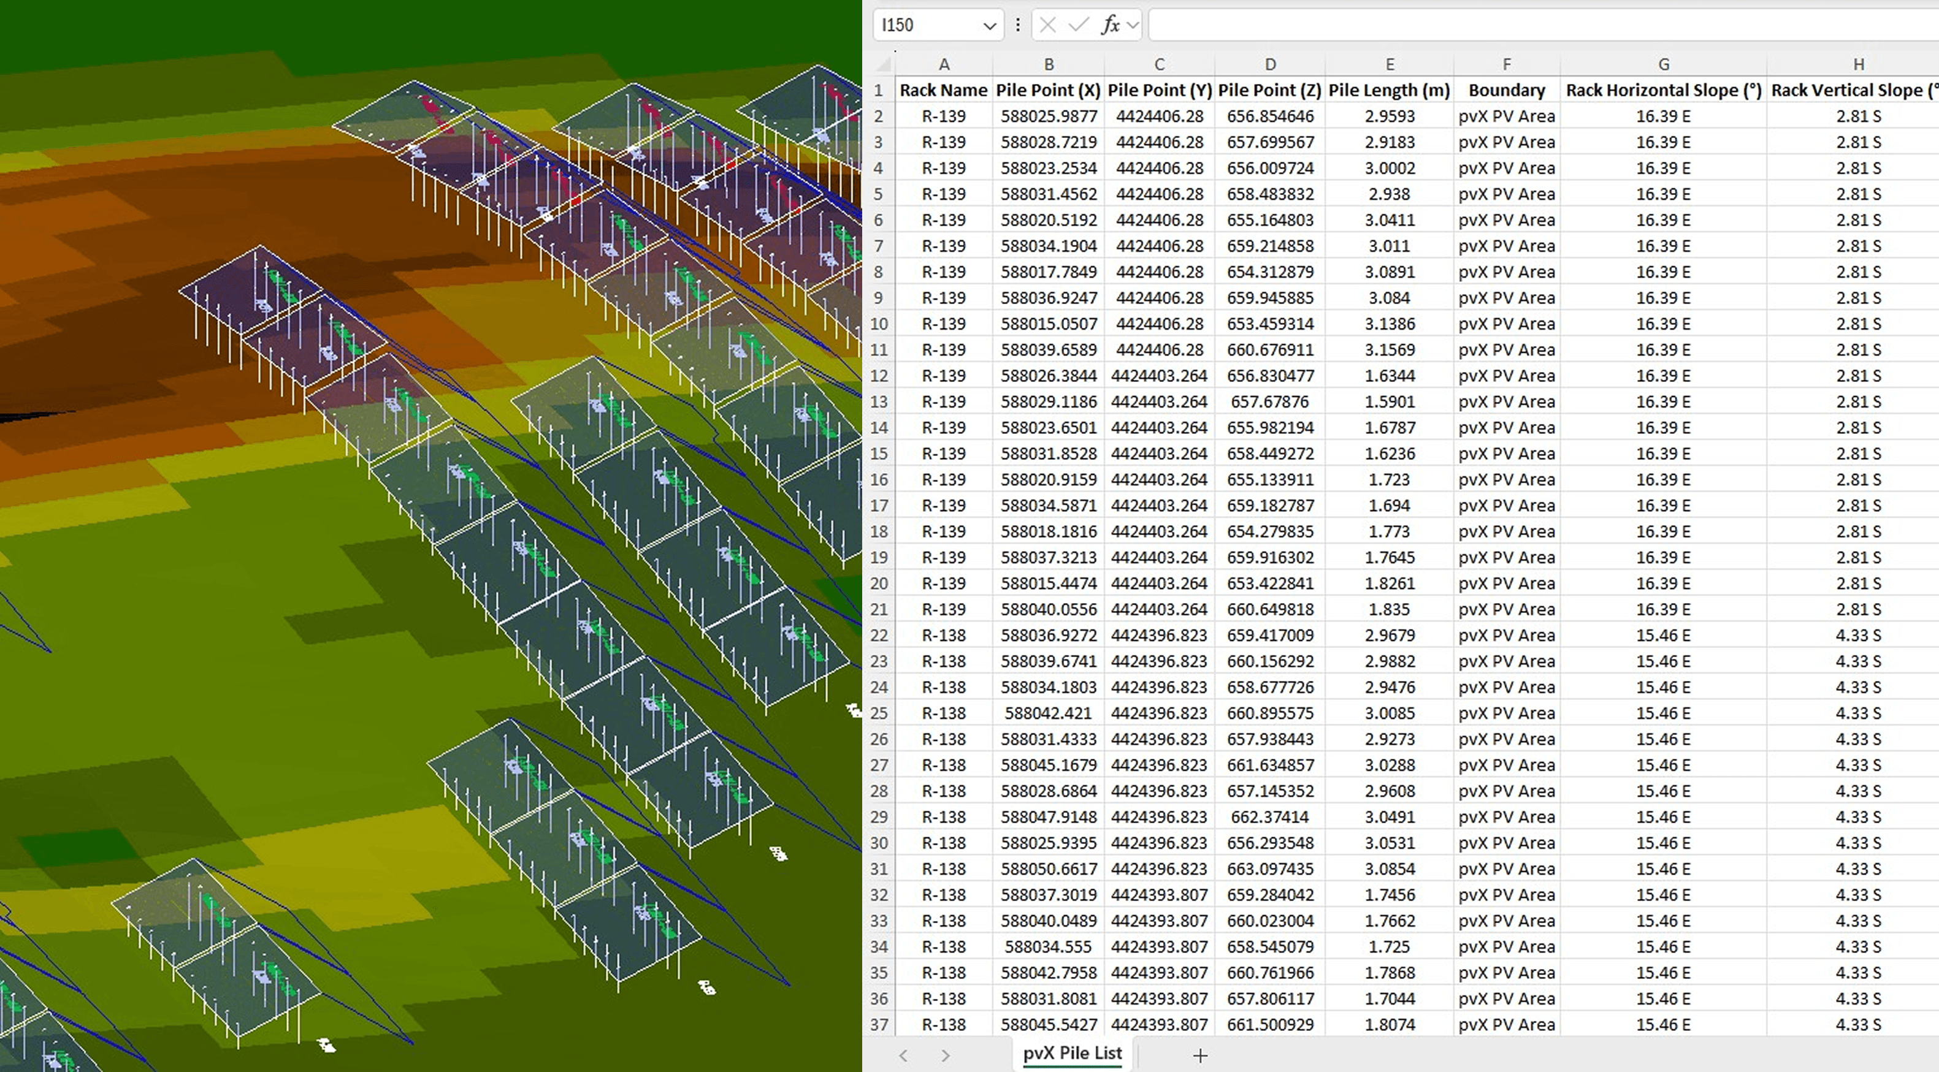Open the Name Box dropdown arrow
Image resolution: width=1939 pixels, height=1072 pixels.
pos(989,26)
